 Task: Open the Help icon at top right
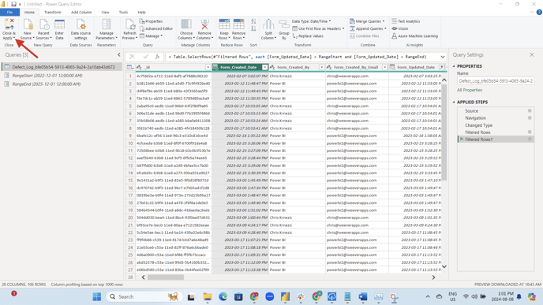click(539, 12)
